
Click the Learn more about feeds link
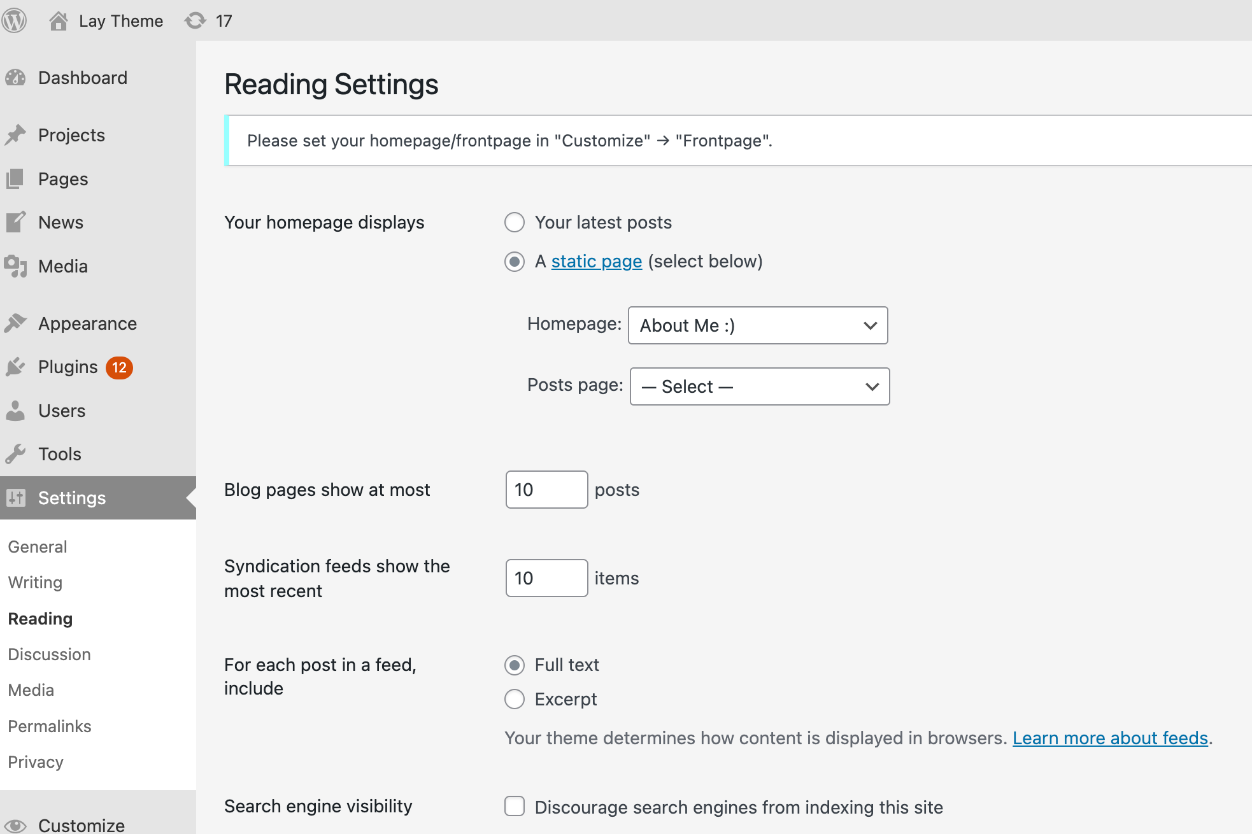tap(1109, 737)
